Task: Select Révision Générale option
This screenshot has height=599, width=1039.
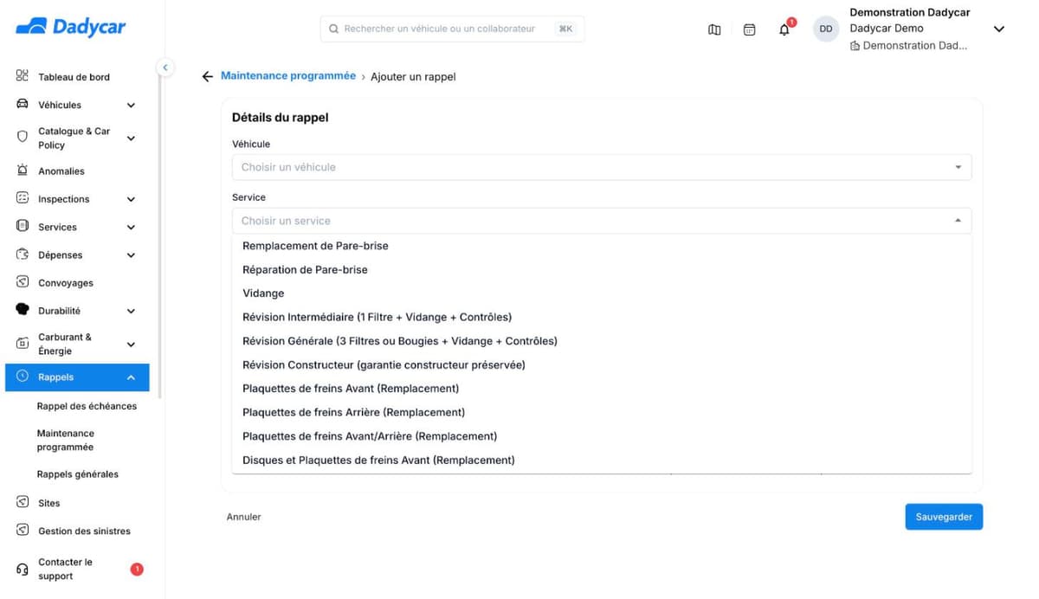Action: coord(602,341)
